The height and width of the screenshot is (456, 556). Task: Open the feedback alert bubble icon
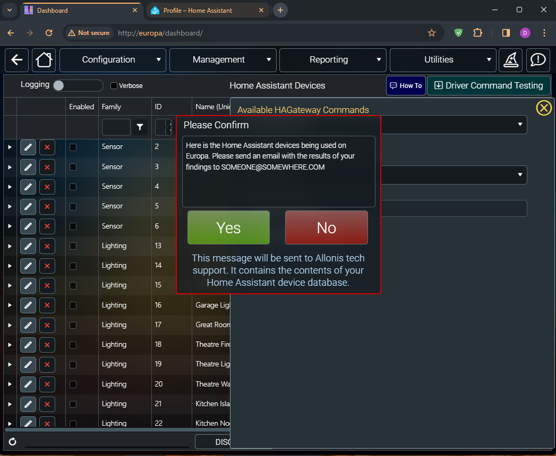538,60
